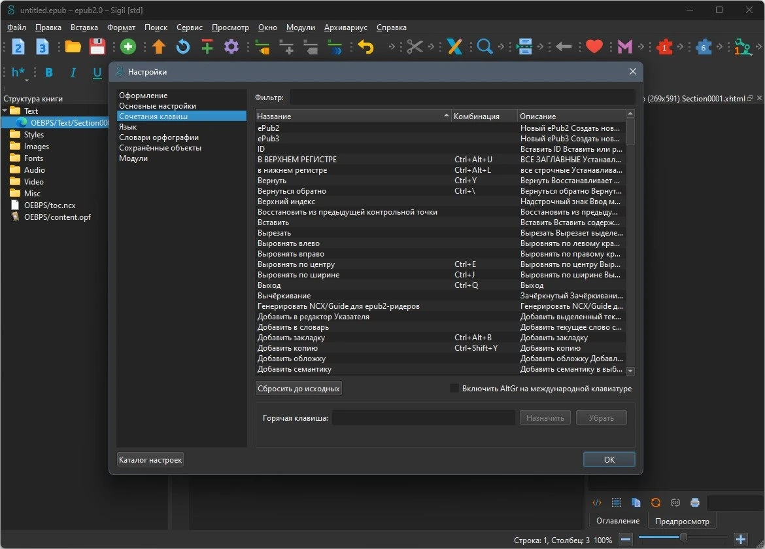Open the Архивариус menu
This screenshot has width=765, height=549.
[345, 27]
